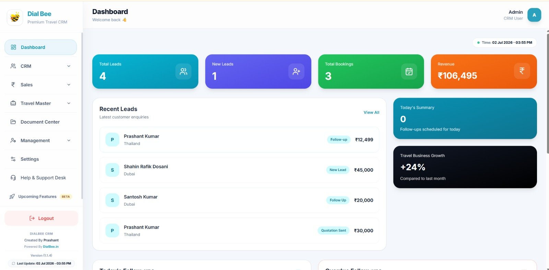Click the Admin CRM User label
549x270 pixels.
[513, 15]
